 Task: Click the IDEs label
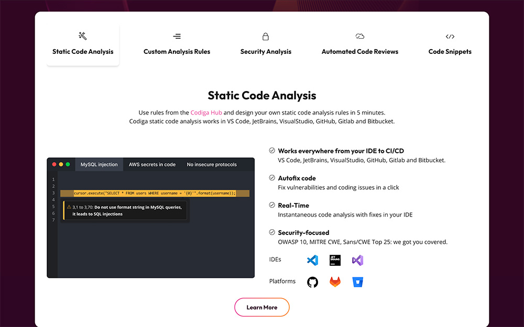pos(275,260)
